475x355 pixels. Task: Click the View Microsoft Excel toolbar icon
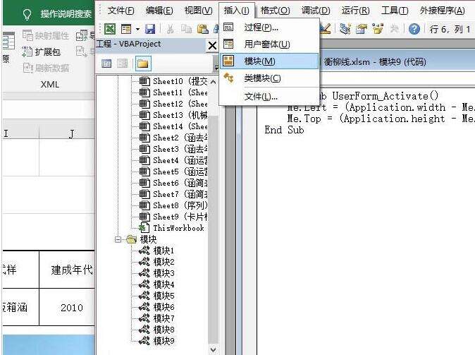(111, 29)
